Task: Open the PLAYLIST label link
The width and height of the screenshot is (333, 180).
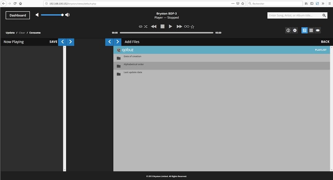Action: click(321, 50)
